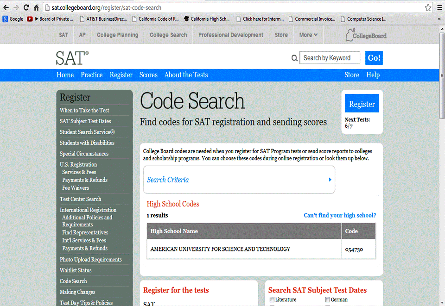Click the Go! search button
Viewport: 445px width, 306px height.
pos(374,58)
